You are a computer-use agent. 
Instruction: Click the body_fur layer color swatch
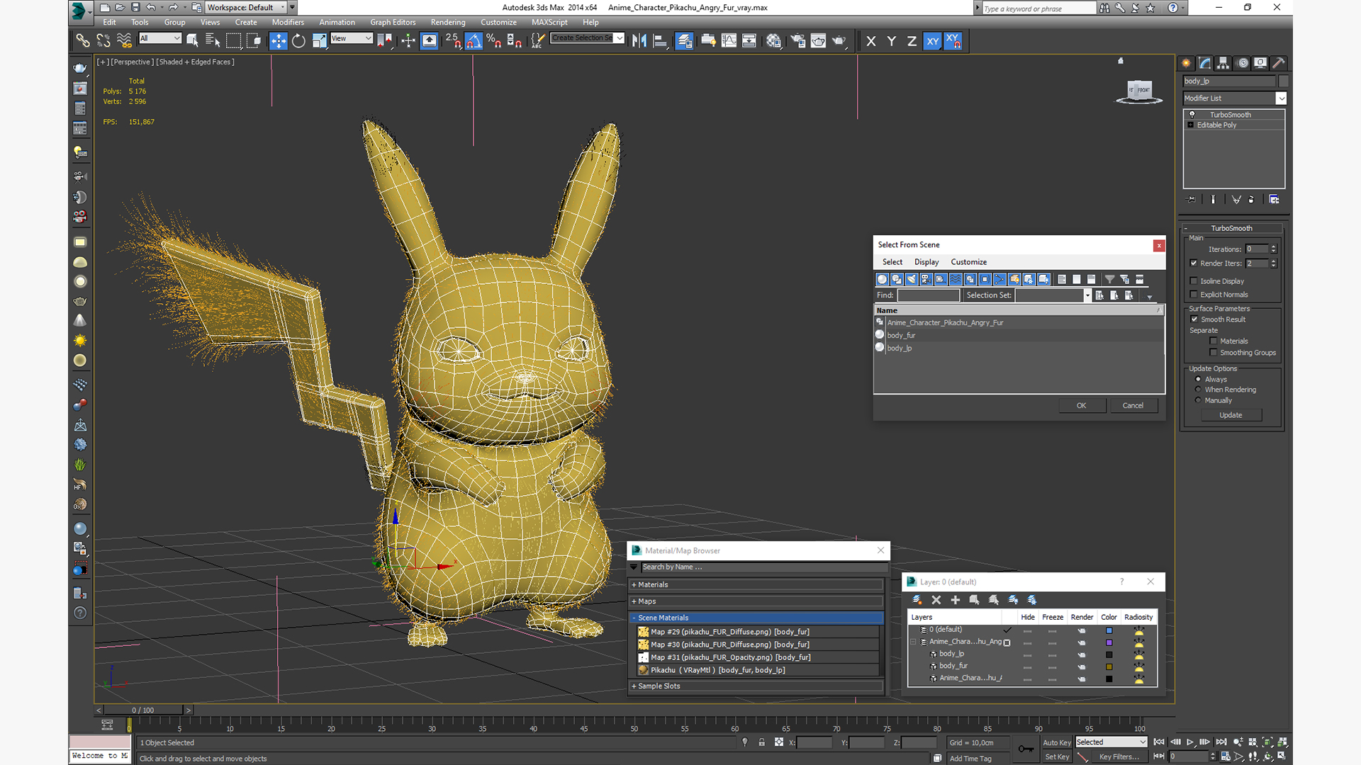[x=1109, y=667]
